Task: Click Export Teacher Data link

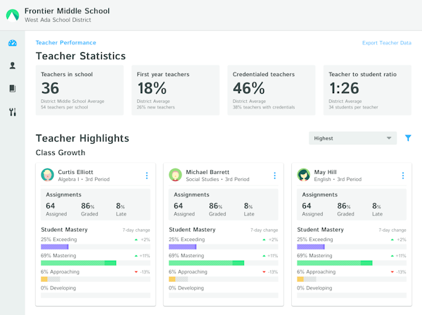Action: click(x=386, y=43)
